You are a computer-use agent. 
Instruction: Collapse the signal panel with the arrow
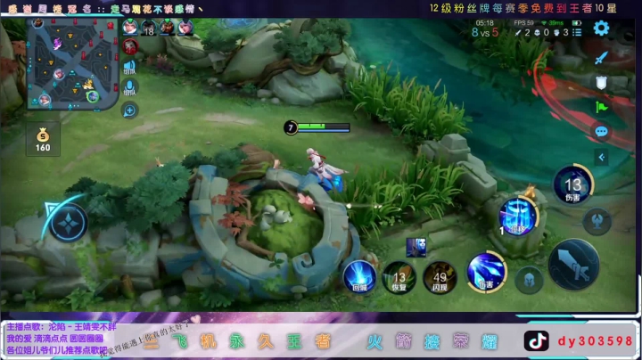point(601,157)
